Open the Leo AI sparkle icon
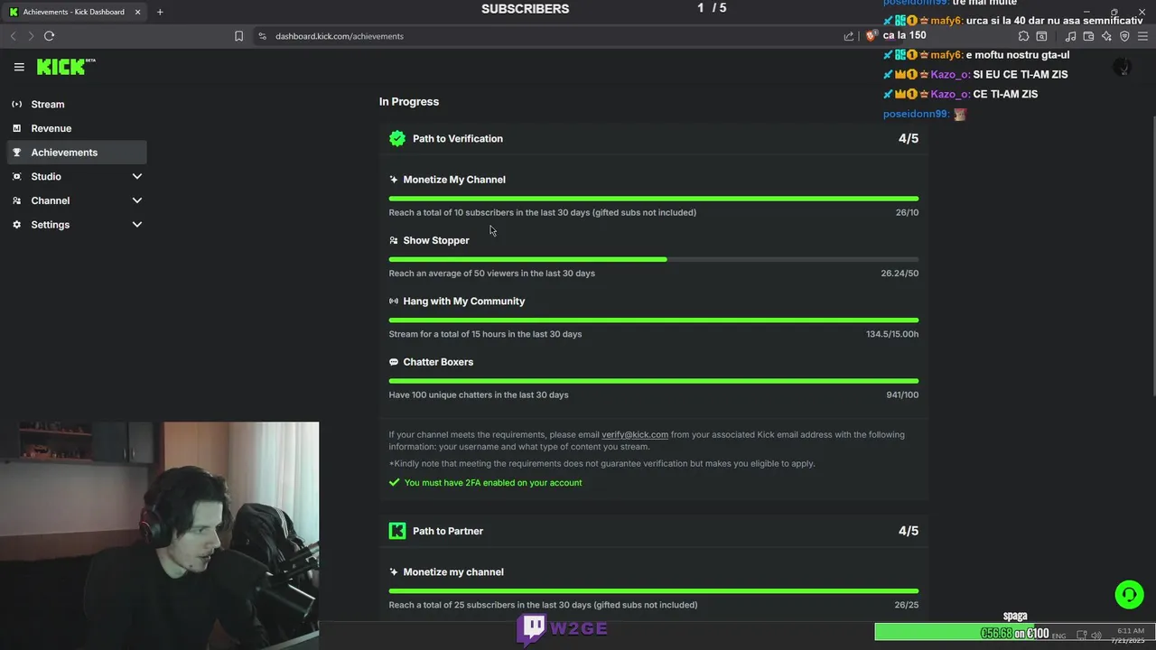 pos(1106,36)
